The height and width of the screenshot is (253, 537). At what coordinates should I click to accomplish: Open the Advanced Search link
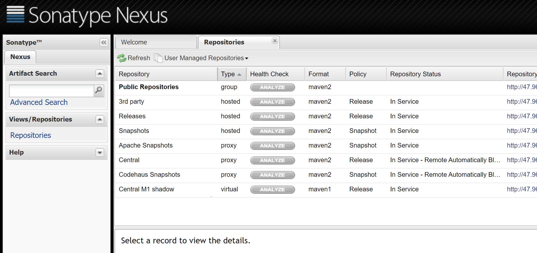coord(39,102)
